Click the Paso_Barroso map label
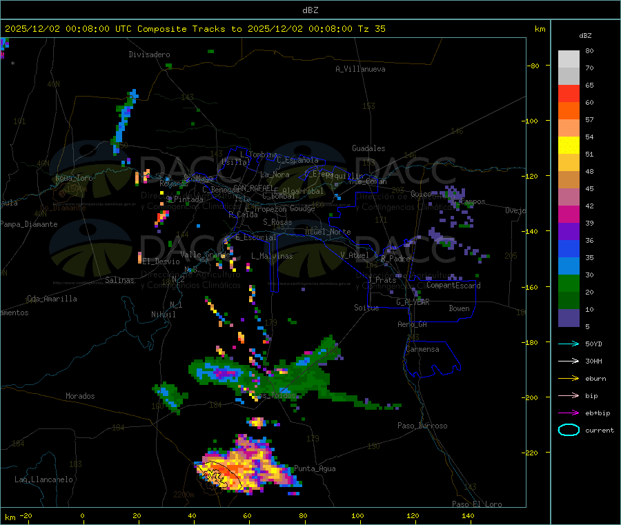Image resolution: width=621 pixels, height=525 pixels. [x=422, y=426]
